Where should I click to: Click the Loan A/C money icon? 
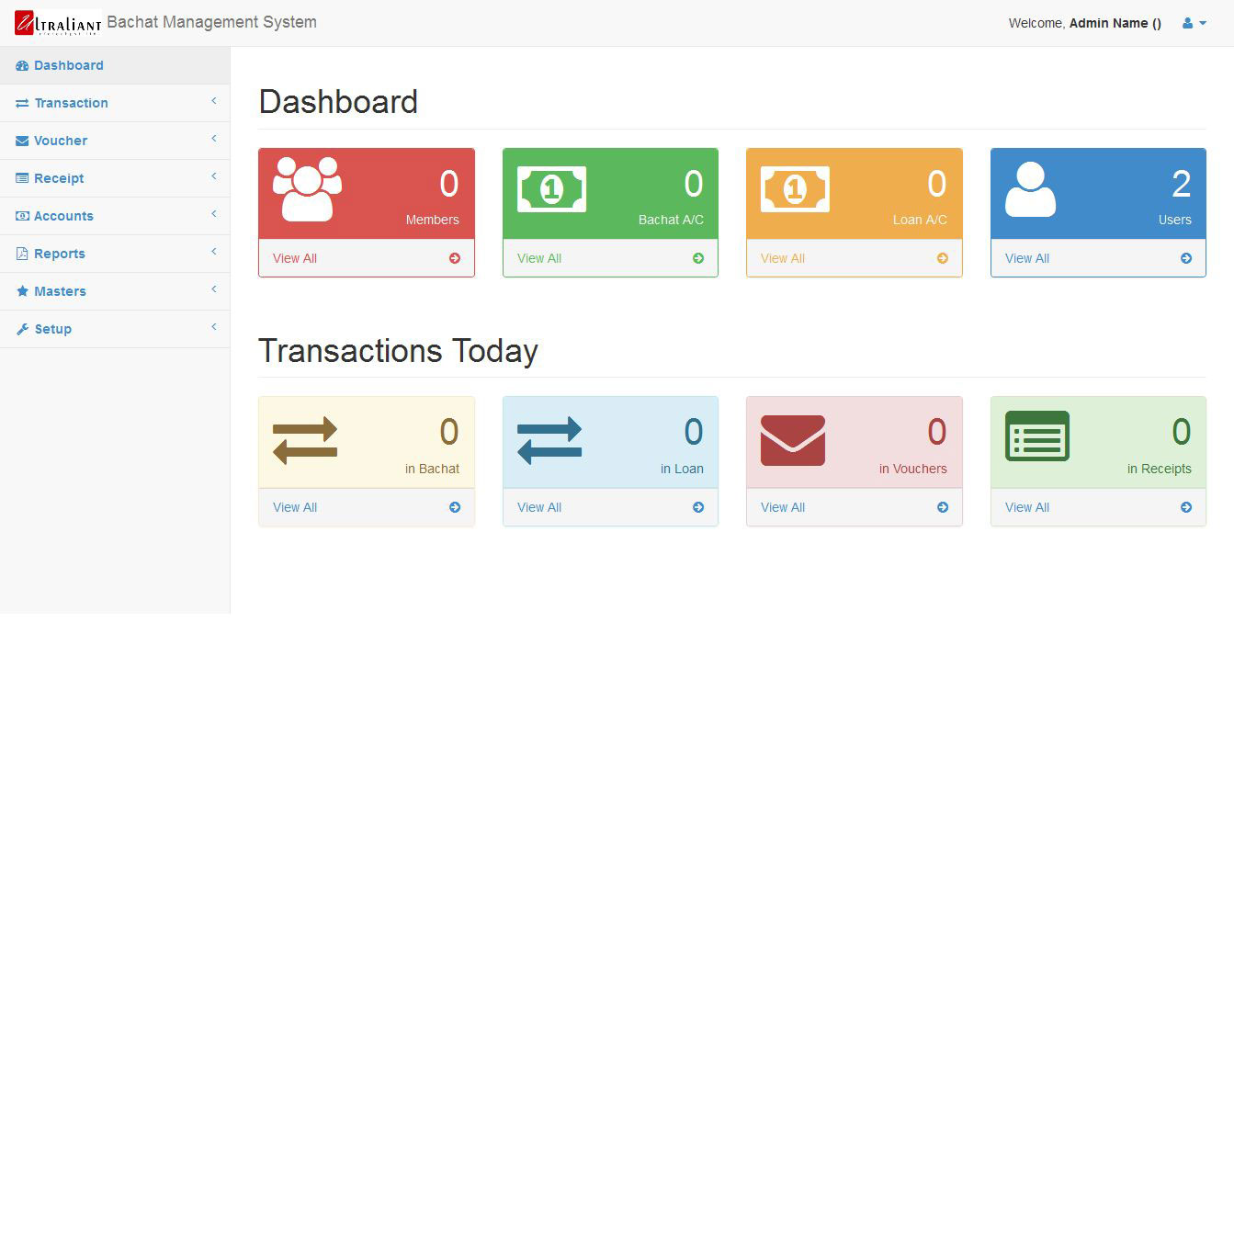coord(795,189)
